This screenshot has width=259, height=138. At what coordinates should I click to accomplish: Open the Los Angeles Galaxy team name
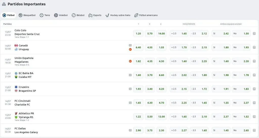pos(26,132)
